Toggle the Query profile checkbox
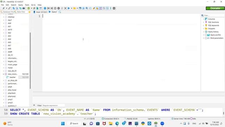The height and width of the screenshot is (127, 225). click(x=206, y=35)
